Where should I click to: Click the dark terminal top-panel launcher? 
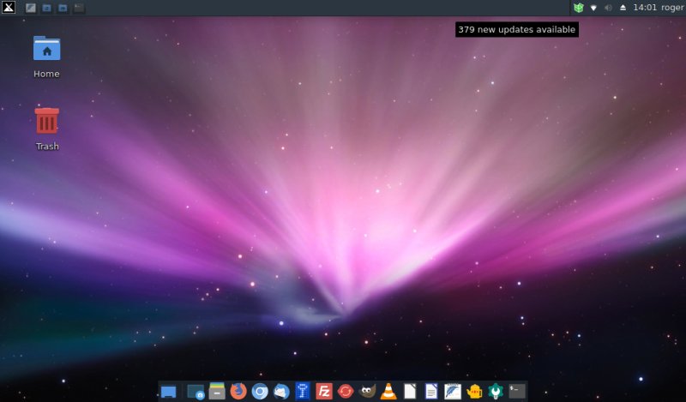click(x=79, y=8)
